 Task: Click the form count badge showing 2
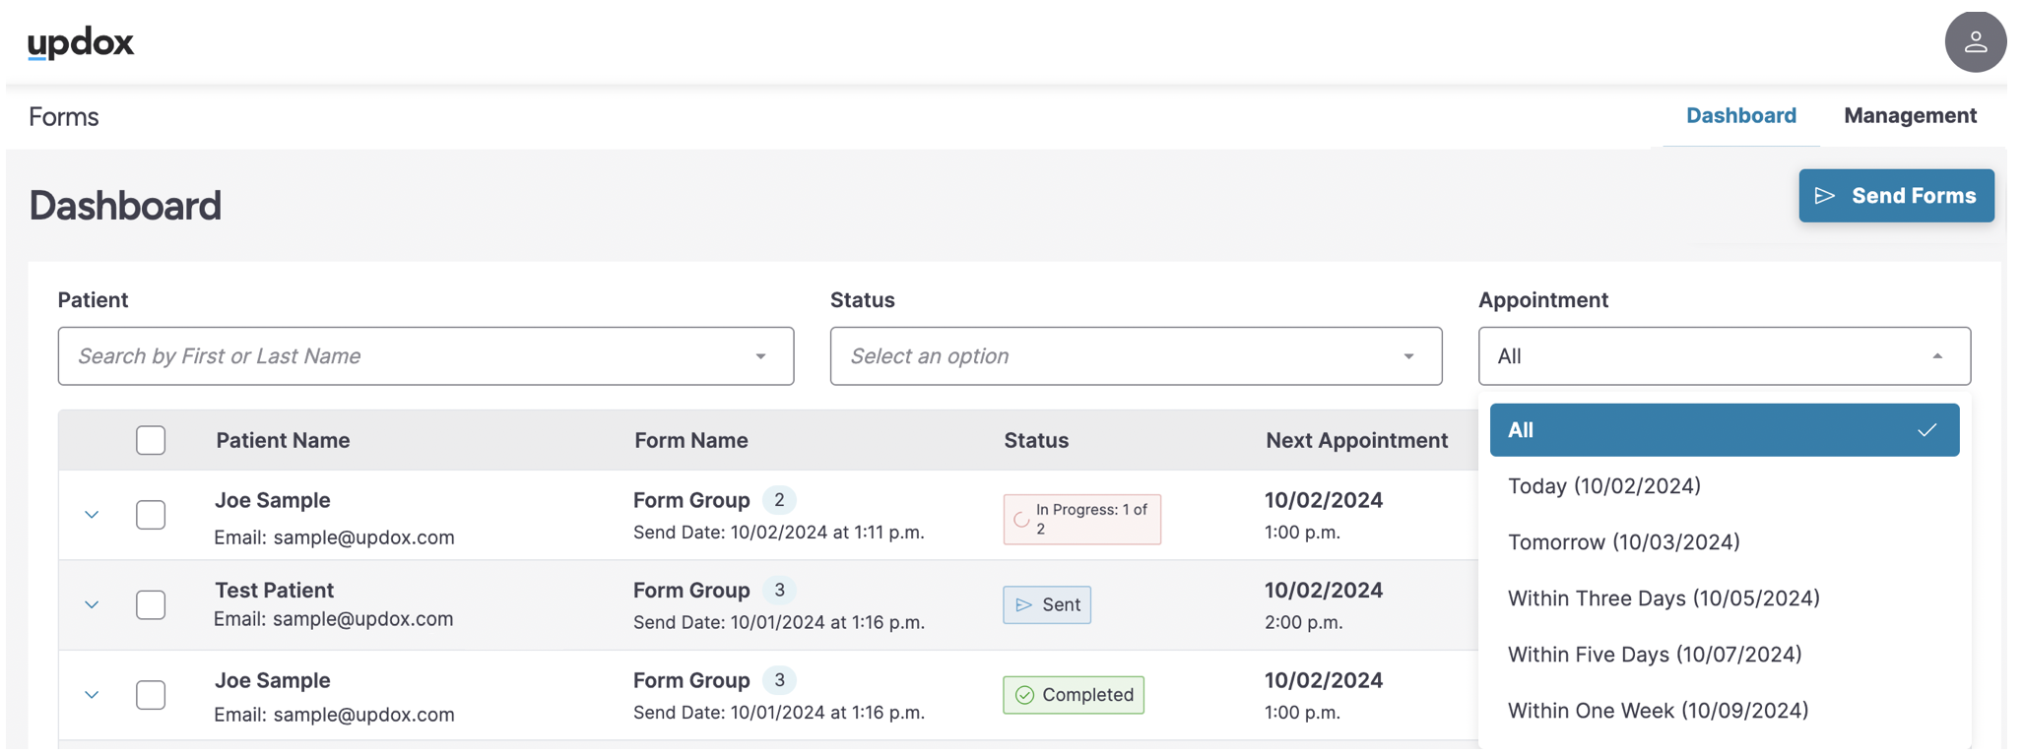(x=779, y=500)
